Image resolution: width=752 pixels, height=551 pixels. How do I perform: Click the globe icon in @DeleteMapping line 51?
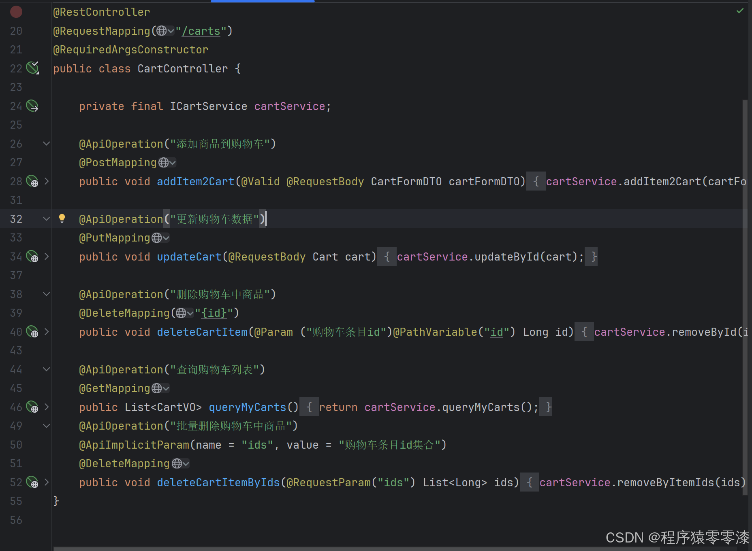coord(177,464)
